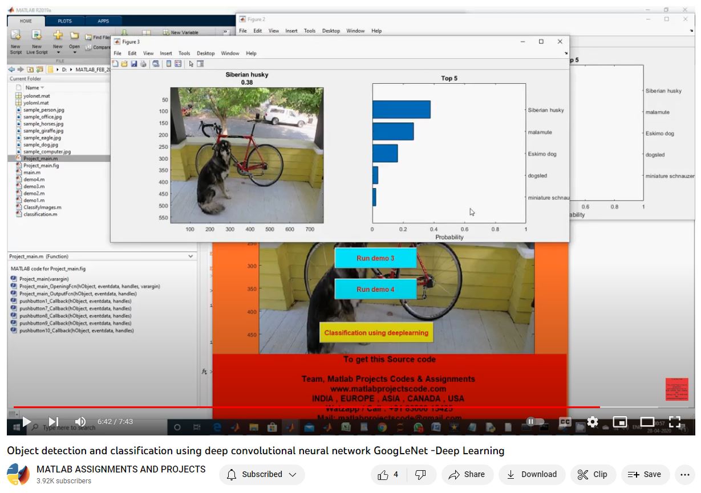Screen dimensions: 701x493
Task: Click Insert Colorbar icon in Figure 3
Action: tap(168, 64)
